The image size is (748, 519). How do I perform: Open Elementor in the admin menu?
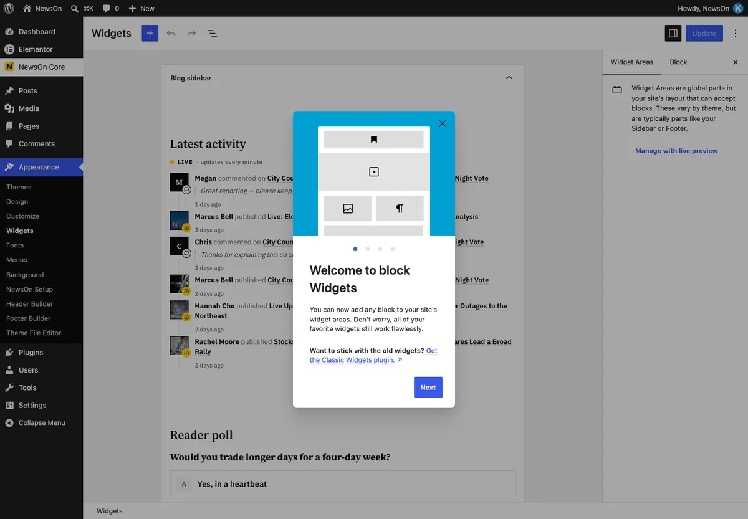(41, 49)
